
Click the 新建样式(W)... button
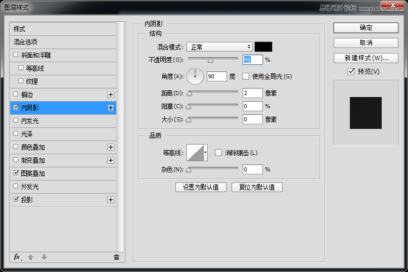(x=366, y=58)
